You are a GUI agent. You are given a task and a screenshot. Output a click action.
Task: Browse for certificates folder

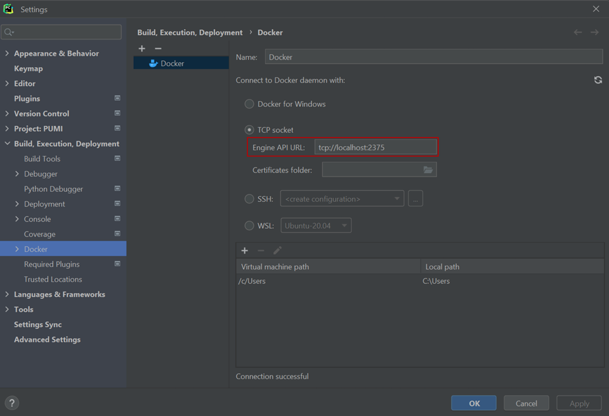click(428, 170)
